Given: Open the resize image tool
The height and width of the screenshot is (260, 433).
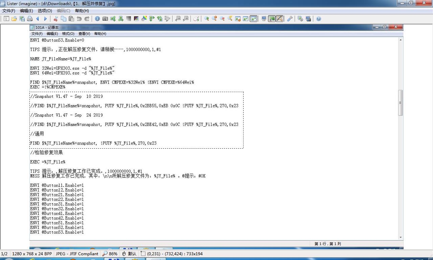Looking at the screenshot, I should (x=113, y=19).
